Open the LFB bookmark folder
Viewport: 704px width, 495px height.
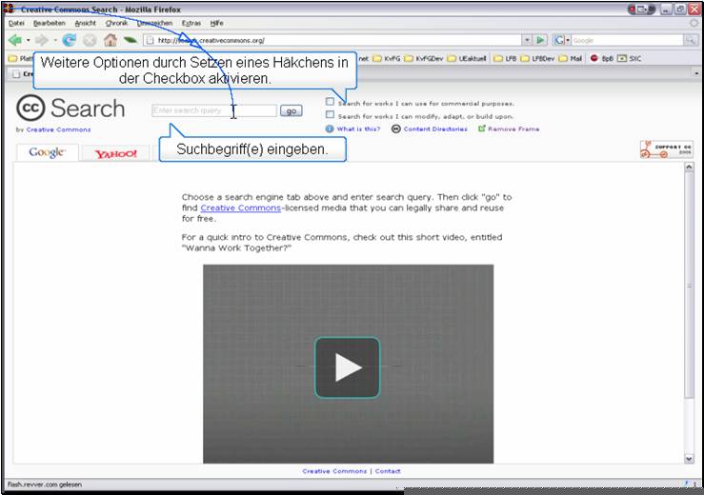point(510,58)
